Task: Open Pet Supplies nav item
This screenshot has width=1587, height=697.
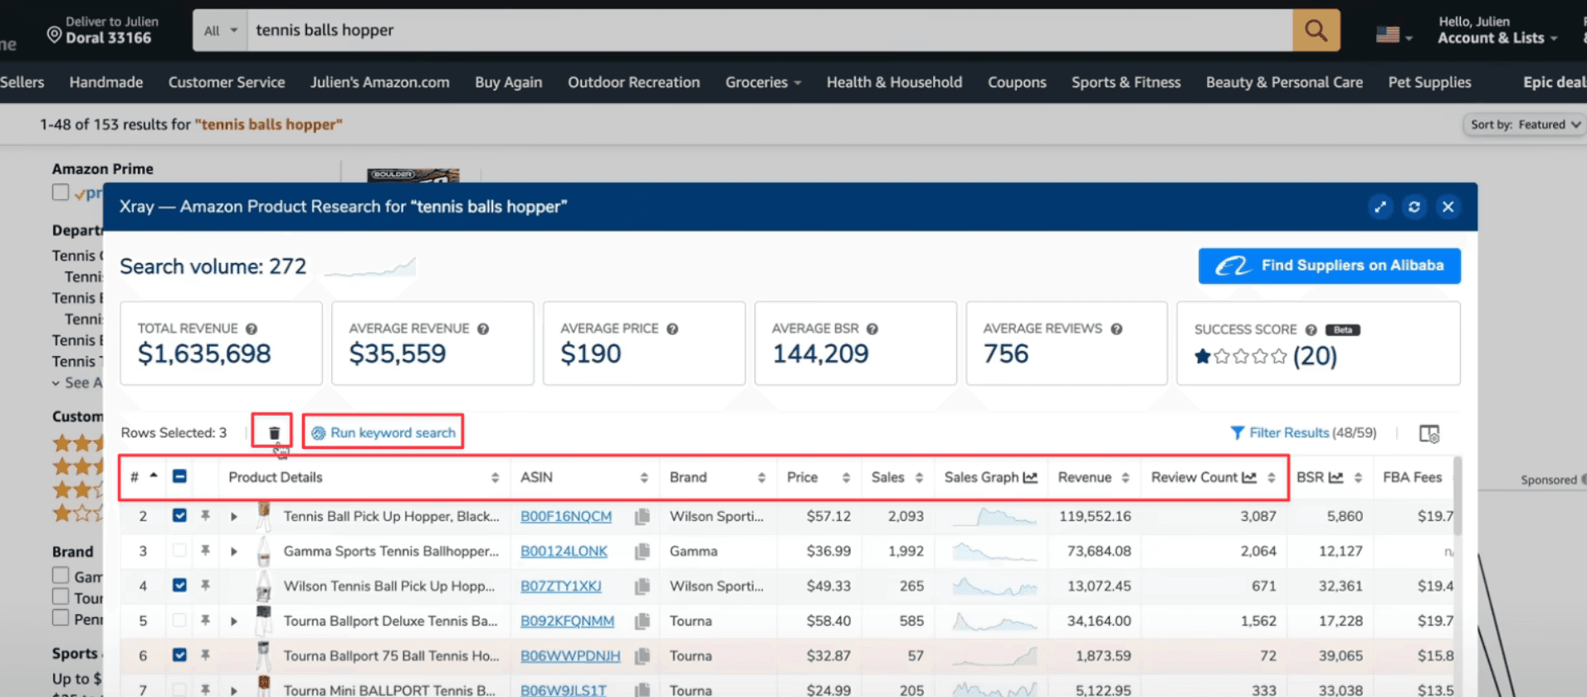Action: 1430,82
